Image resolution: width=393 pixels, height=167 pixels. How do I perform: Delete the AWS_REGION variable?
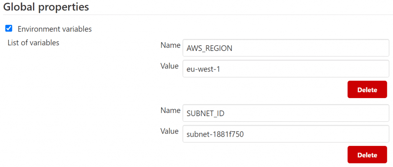click(x=367, y=90)
